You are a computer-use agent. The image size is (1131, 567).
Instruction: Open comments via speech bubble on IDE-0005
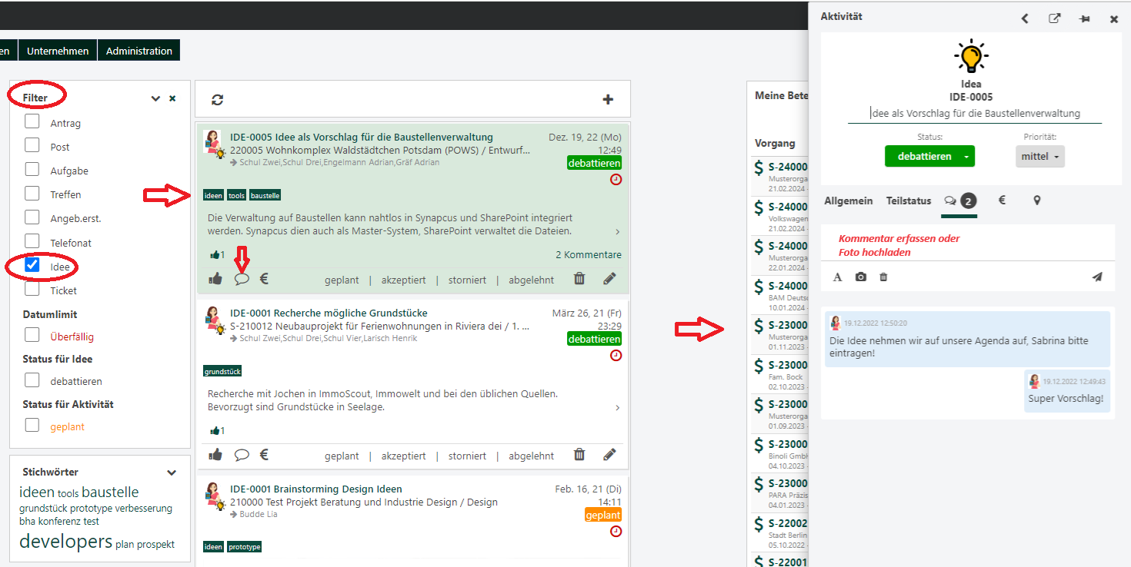pos(242,279)
